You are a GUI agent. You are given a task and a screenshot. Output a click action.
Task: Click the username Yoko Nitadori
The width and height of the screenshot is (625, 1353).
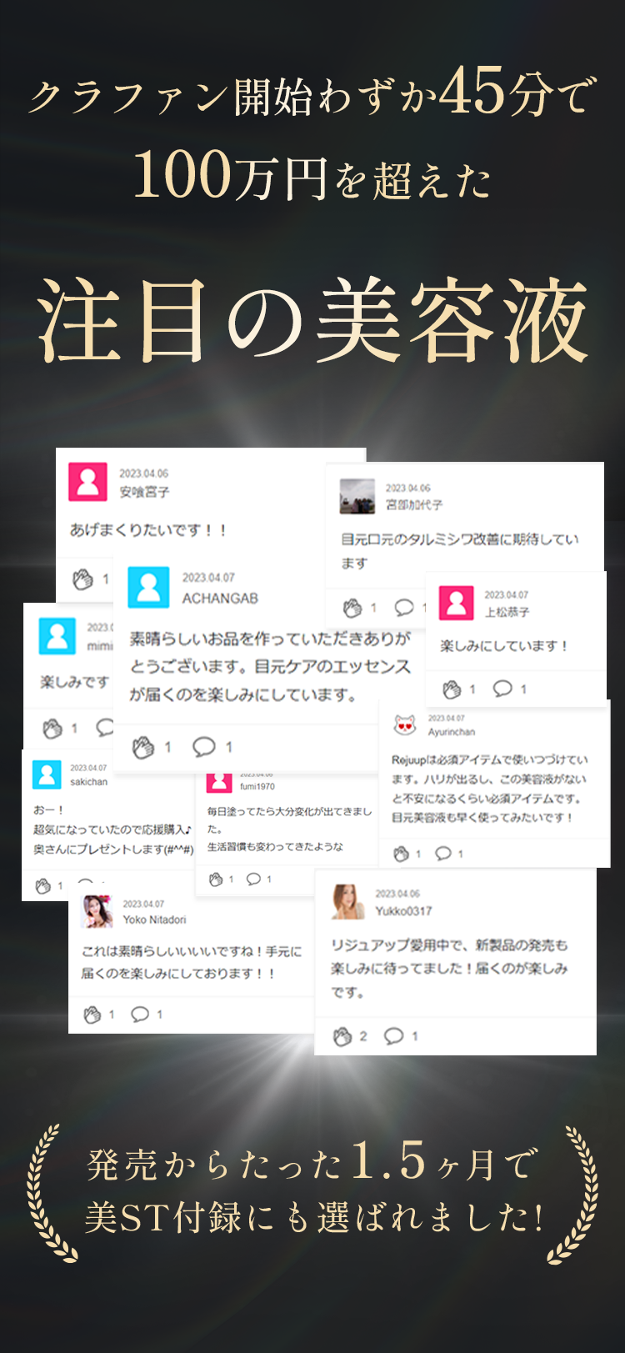[x=154, y=920]
